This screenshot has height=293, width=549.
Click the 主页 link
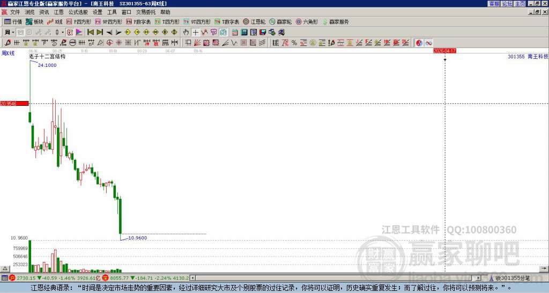(520, 4)
